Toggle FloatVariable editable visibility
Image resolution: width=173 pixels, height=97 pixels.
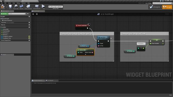[x=29, y=31]
